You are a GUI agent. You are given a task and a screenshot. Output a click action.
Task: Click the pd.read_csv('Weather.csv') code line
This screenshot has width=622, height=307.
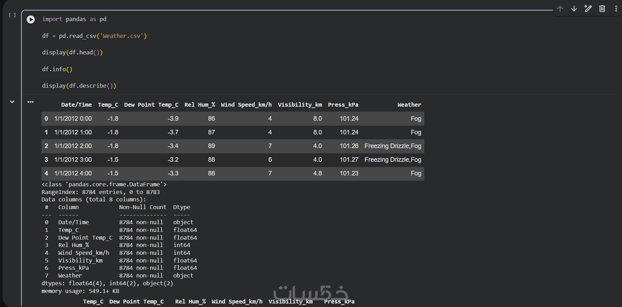pos(94,36)
